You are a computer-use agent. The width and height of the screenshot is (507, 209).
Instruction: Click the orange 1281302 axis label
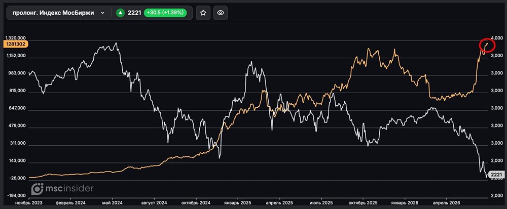coord(16,44)
